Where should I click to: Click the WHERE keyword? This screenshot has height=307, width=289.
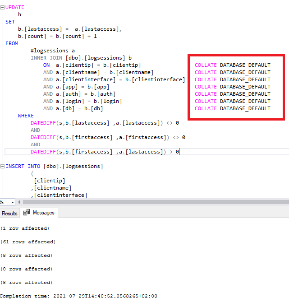click(26, 116)
